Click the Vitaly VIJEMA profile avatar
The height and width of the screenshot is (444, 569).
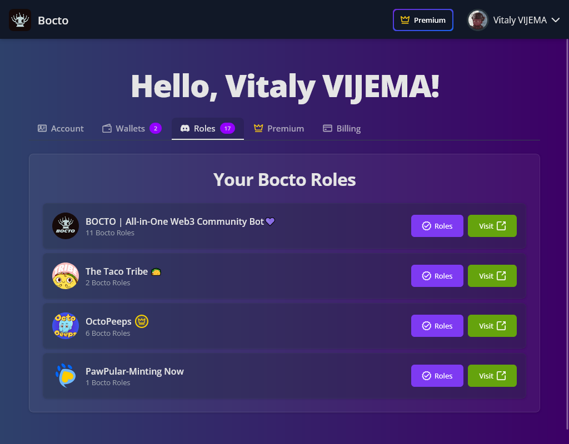coord(477,20)
